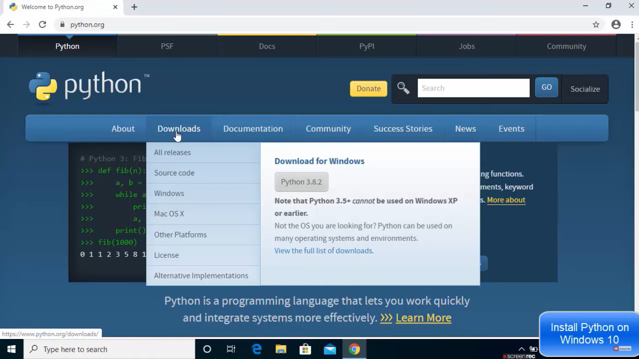Open the Downloads menu
639x359 pixels.
pos(179,128)
